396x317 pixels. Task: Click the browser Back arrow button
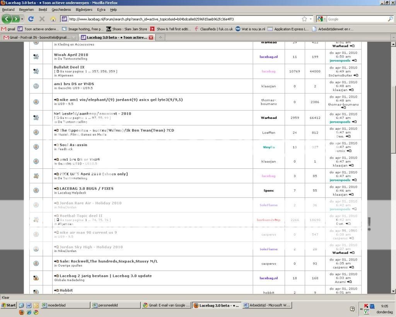tap(7, 19)
